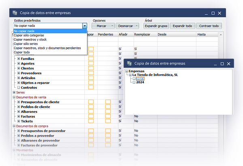Check the Copiar box for the Facturas row
Image resolution: width=243 pixels, height=166 pixels.
[x=91, y=116]
